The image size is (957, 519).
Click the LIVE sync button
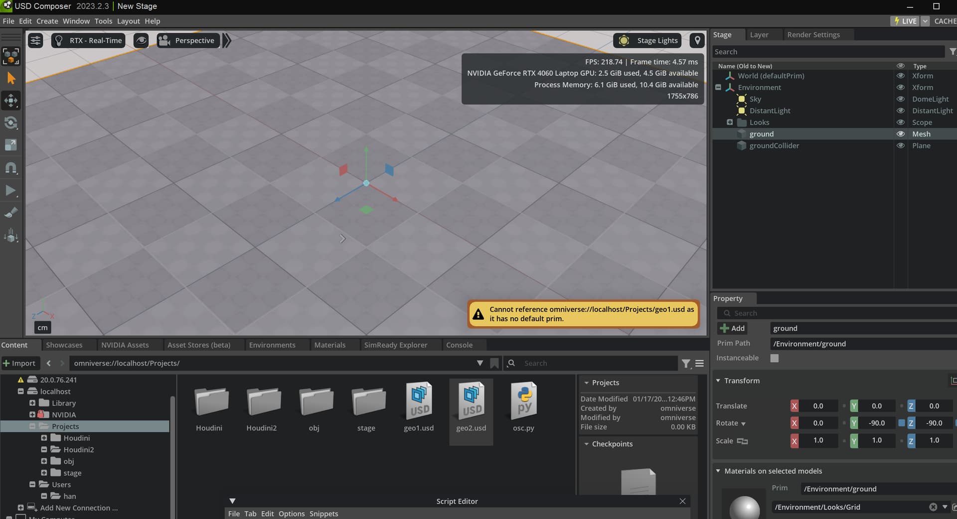905,21
